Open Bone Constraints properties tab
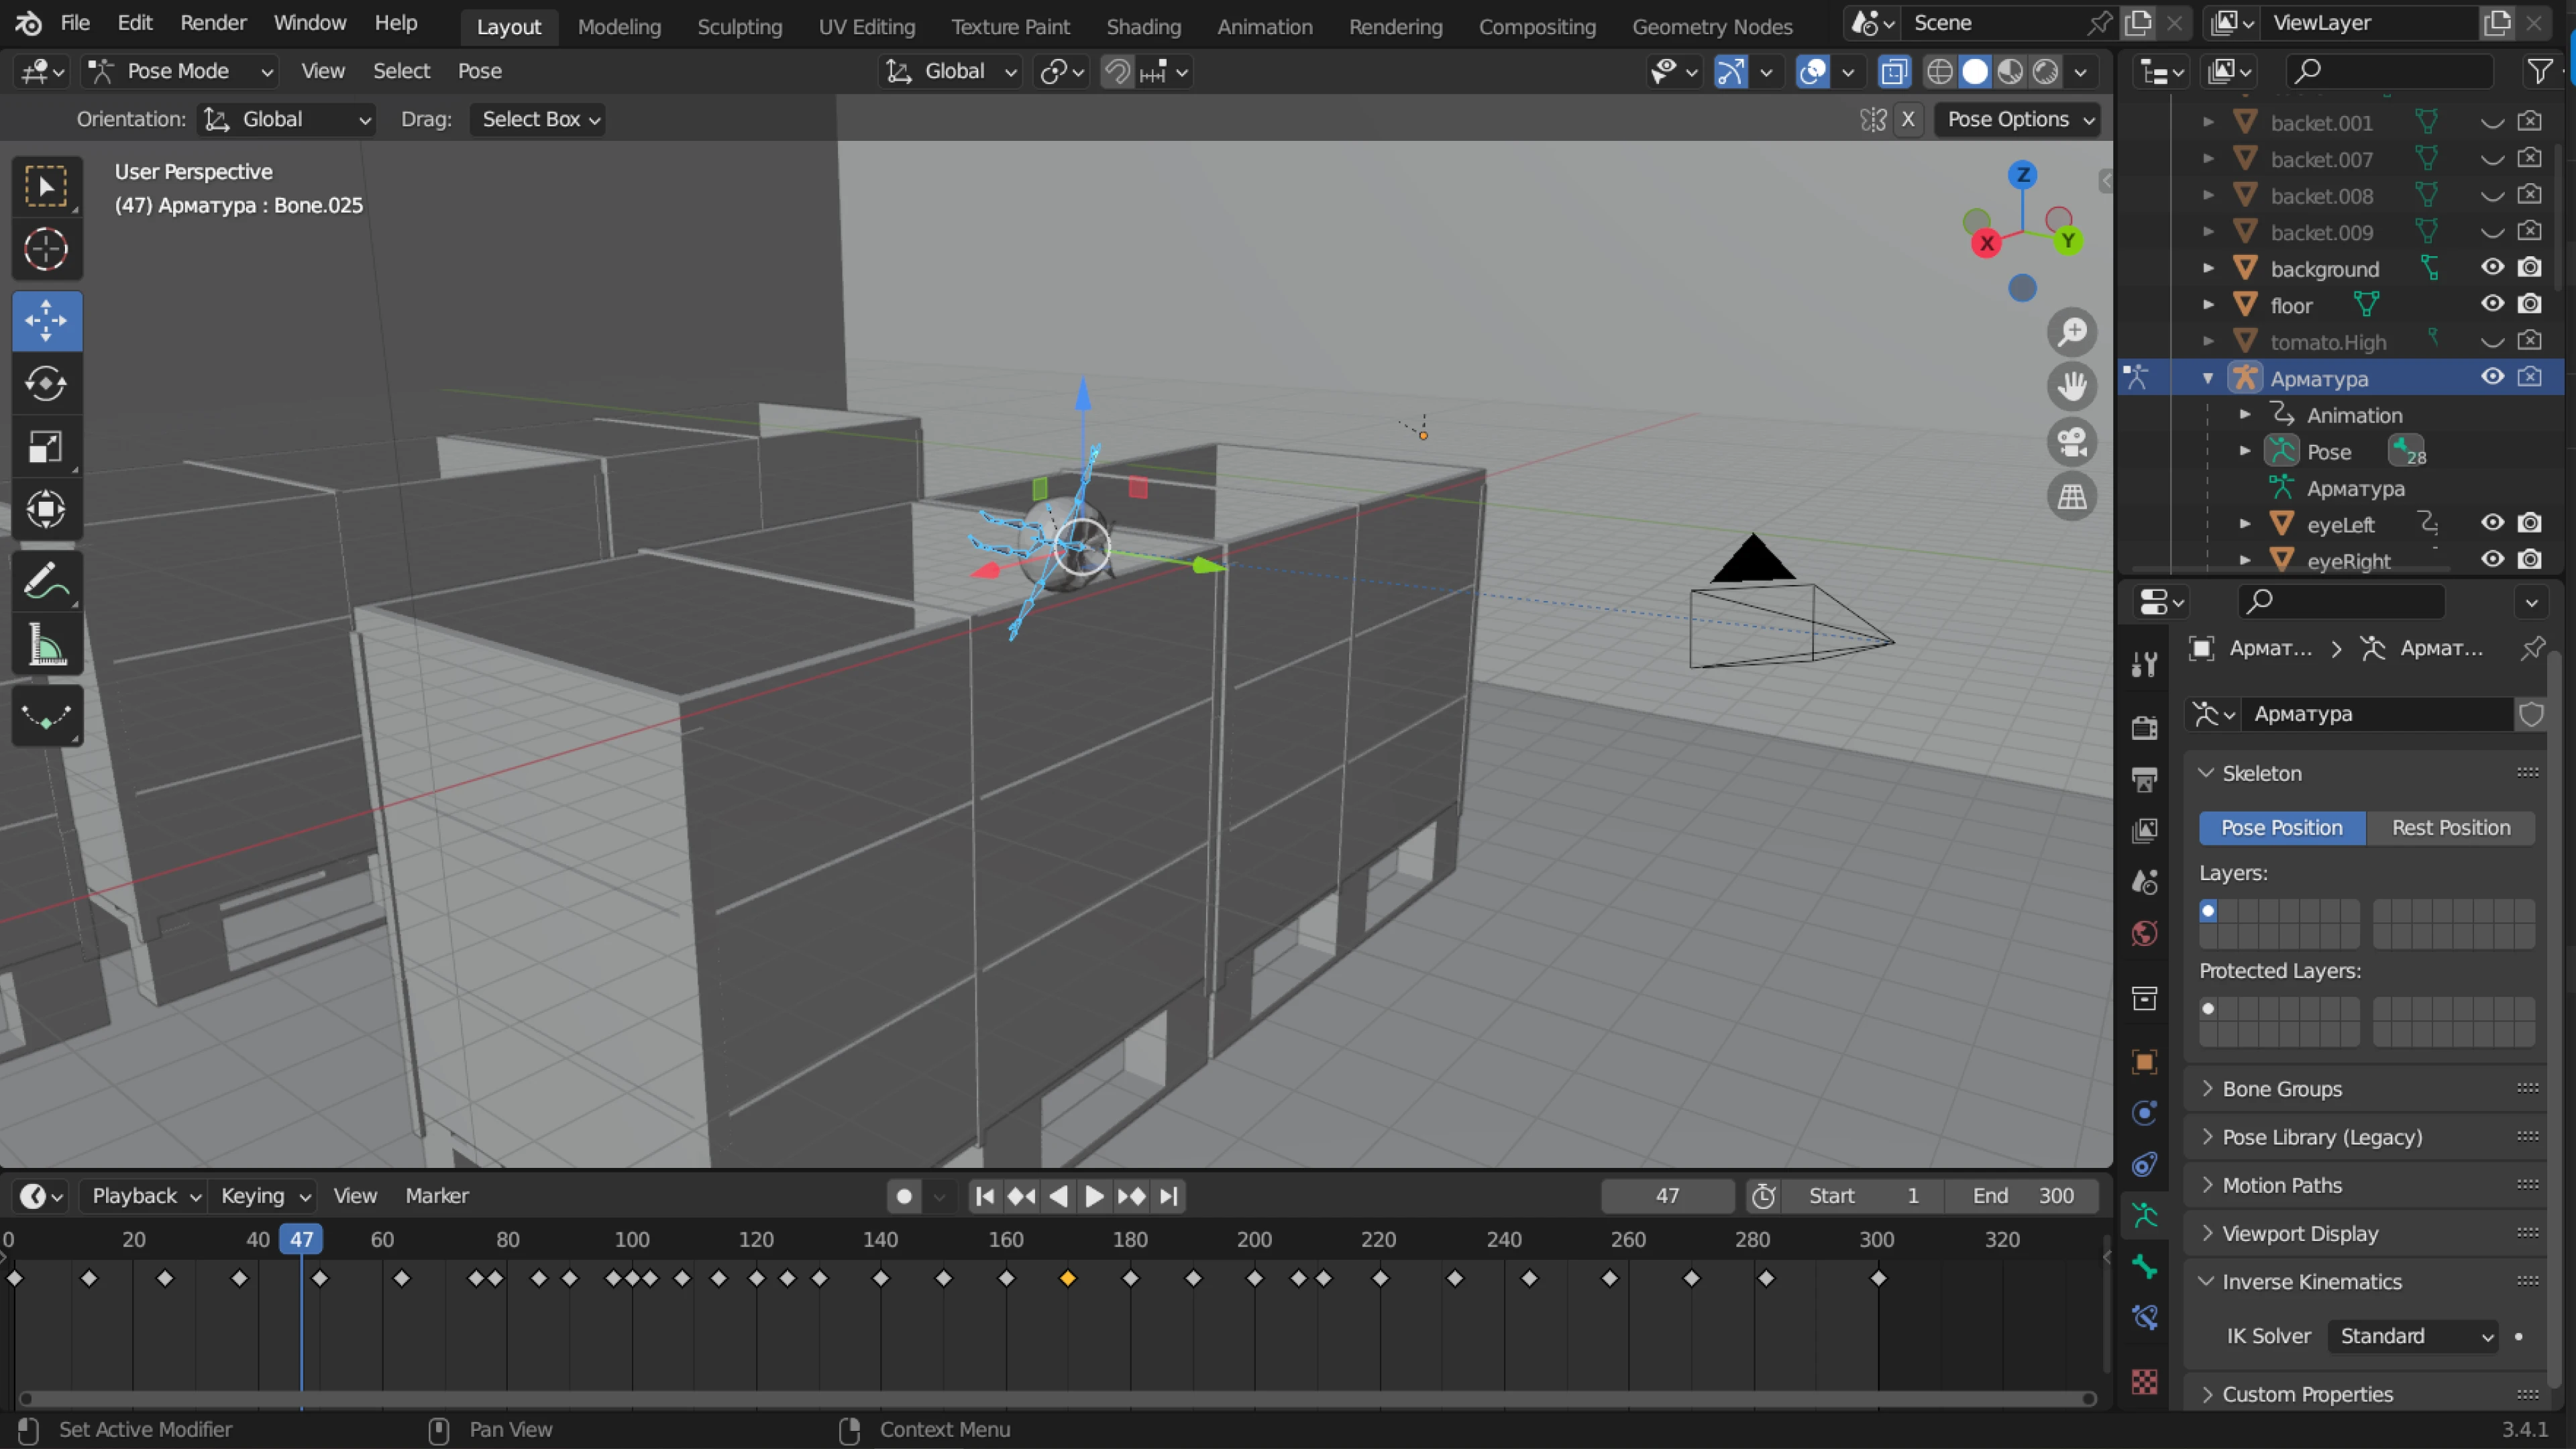2576x1449 pixels. tap(2144, 1318)
